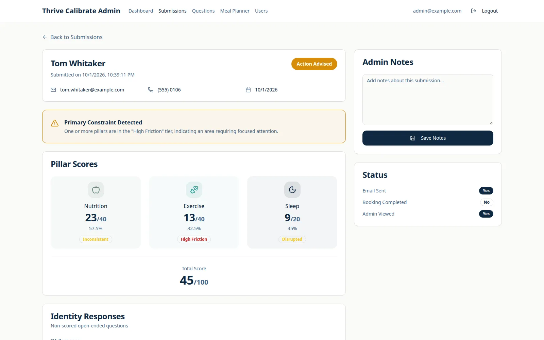The image size is (544, 340).
Task: Click the Email Sent Yes badge
Action: (x=486, y=191)
